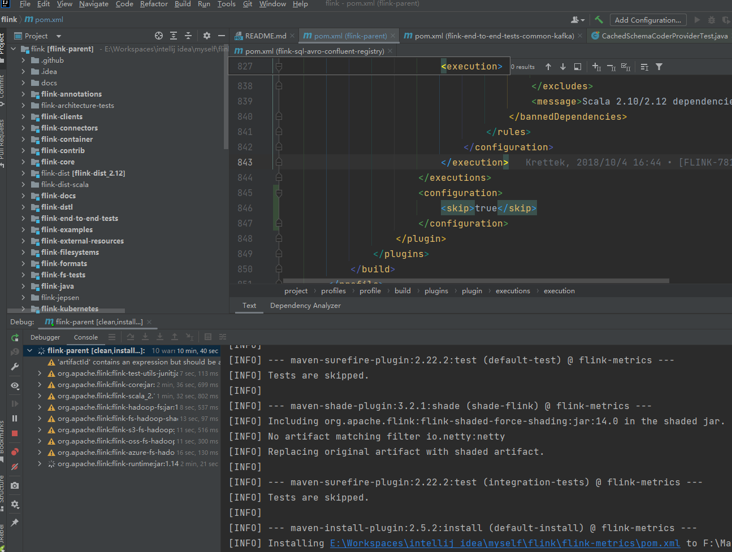The image size is (732, 552).
Task: Click the Debug bug icon in the main toolbar
Action: (712, 20)
